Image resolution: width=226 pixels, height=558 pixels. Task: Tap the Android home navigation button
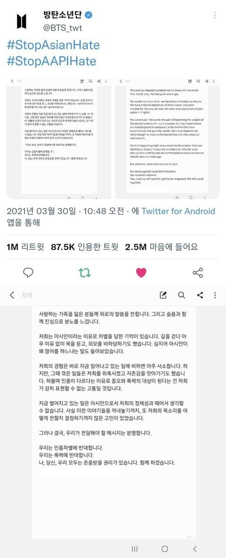coord(165,549)
